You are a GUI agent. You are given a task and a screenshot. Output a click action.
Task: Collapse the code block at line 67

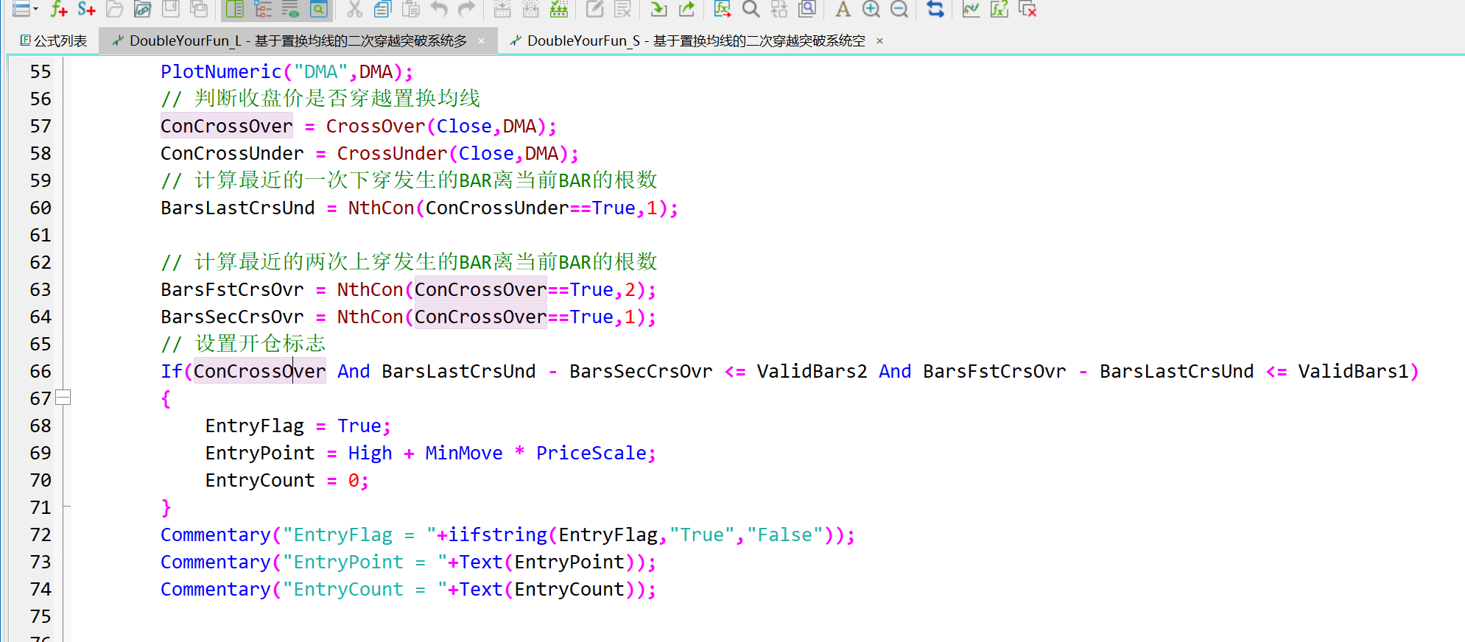pos(63,398)
